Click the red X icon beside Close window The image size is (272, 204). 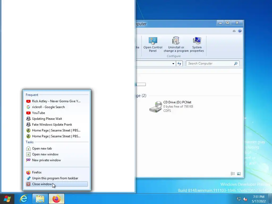pyautogui.click(x=28, y=184)
